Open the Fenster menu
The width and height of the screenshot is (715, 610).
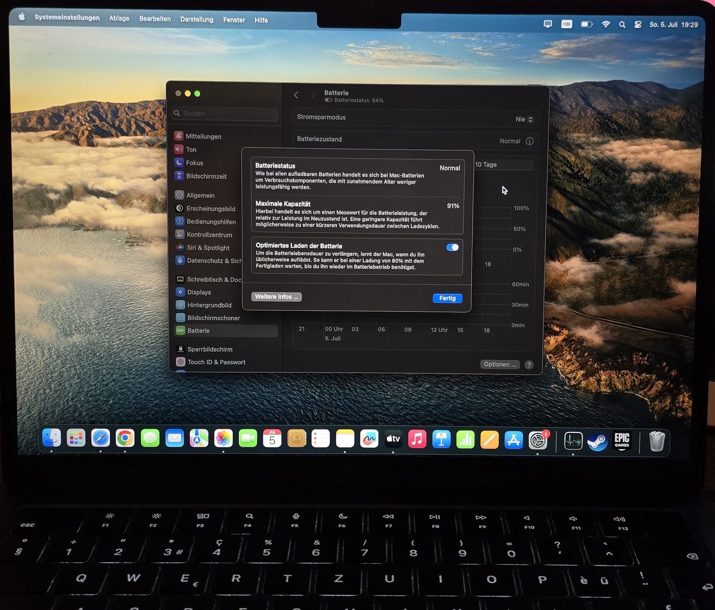[234, 20]
